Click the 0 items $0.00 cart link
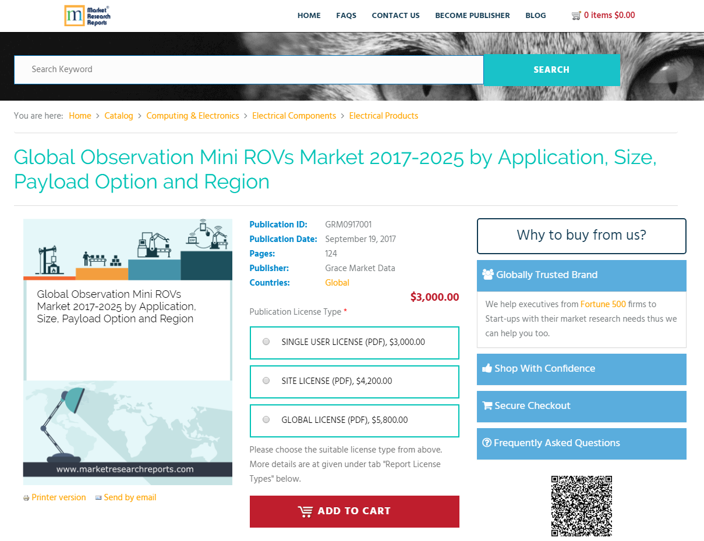The width and height of the screenshot is (704, 541). [x=610, y=16]
